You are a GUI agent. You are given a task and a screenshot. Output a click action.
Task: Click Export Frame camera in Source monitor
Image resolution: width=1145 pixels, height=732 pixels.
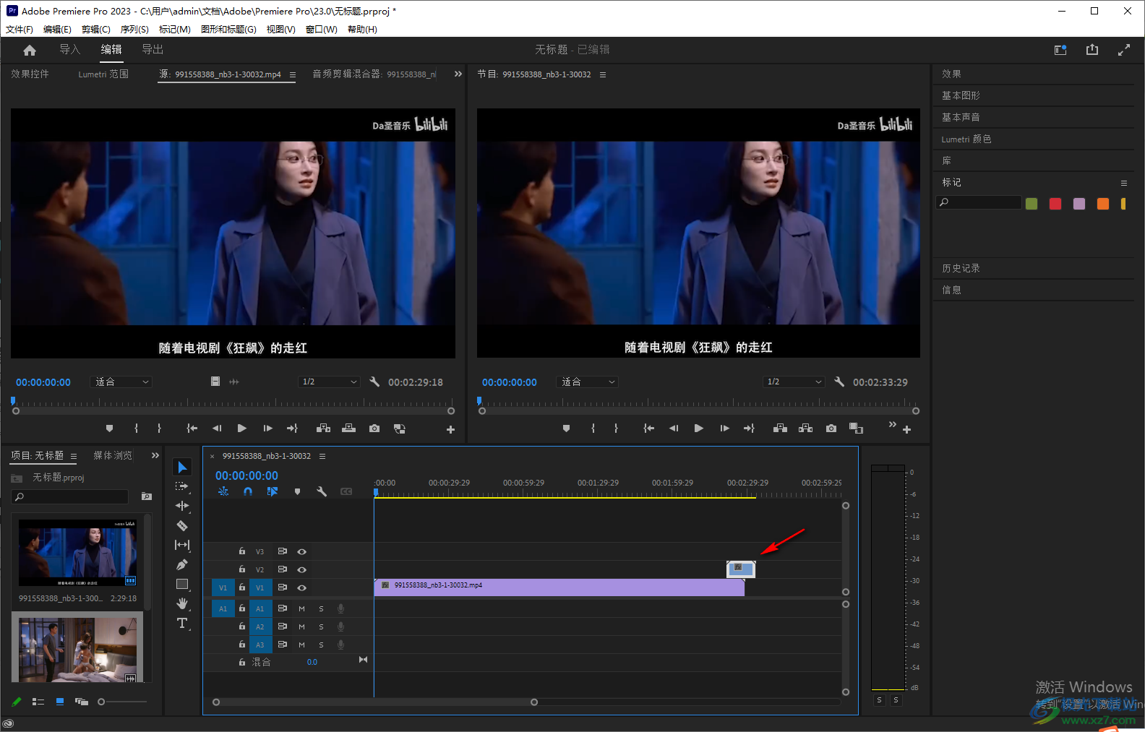[374, 429]
